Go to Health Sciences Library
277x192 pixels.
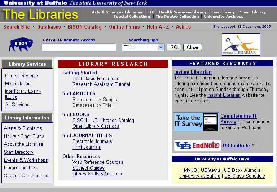[x=183, y=12]
